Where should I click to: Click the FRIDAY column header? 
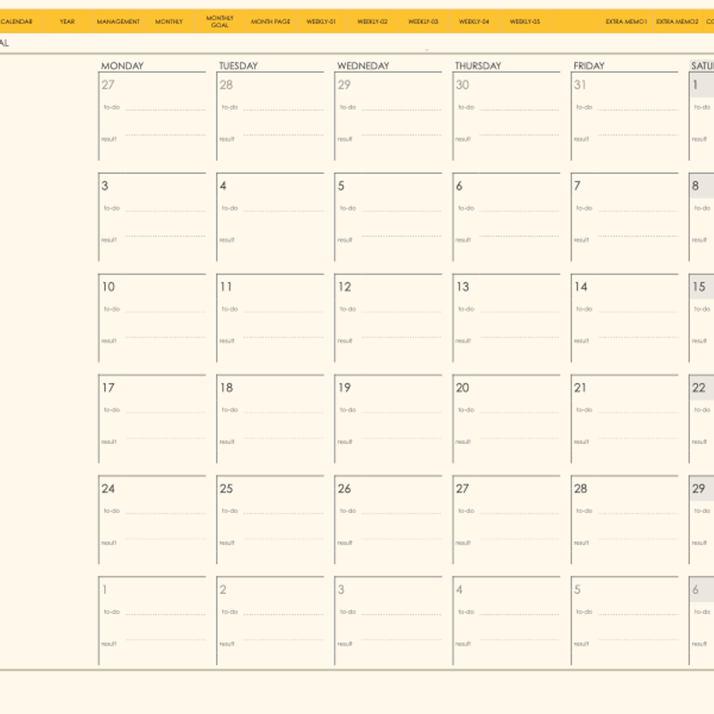(589, 66)
